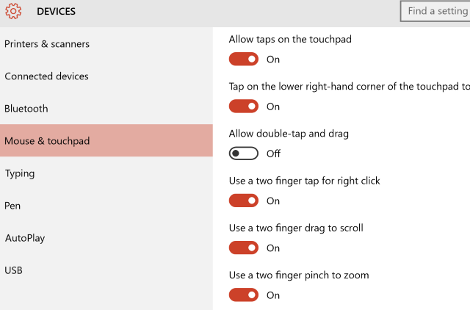Click the DEVICES header title
The width and height of the screenshot is (470, 310).
[56, 12]
